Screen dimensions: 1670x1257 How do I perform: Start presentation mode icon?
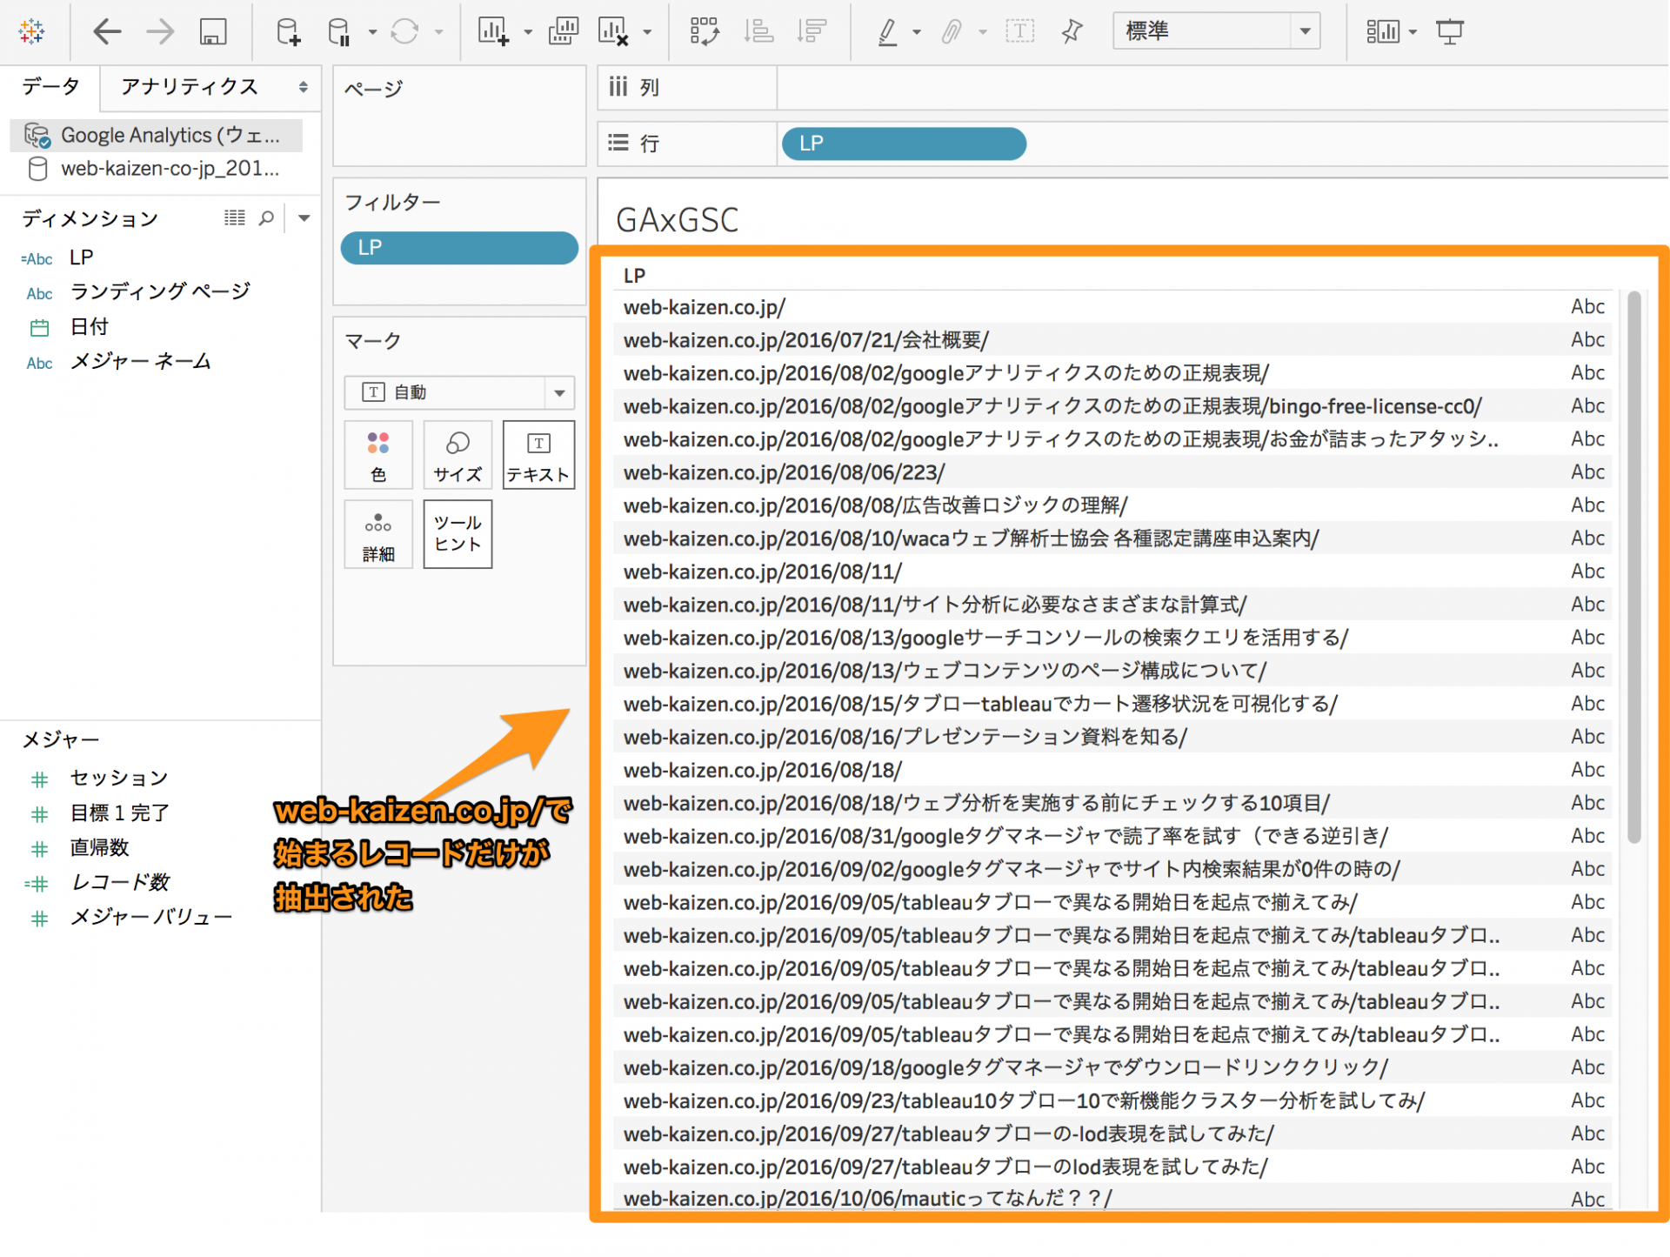click(1449, 32)
